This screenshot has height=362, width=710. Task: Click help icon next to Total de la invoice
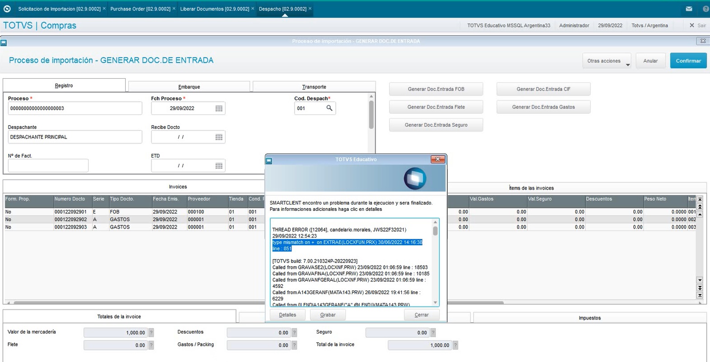[x=456, y=345]
